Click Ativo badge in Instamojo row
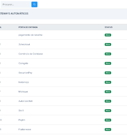 [x=108, y=82]
